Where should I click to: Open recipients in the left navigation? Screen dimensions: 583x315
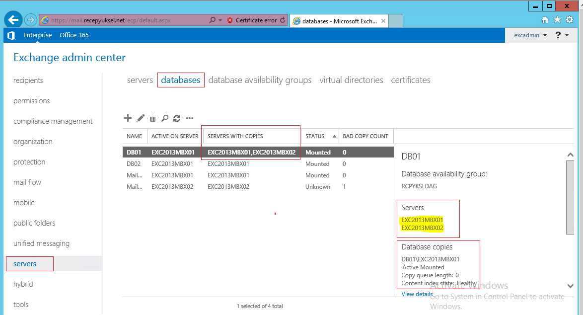pyautogui.click(x=28, y=80)
